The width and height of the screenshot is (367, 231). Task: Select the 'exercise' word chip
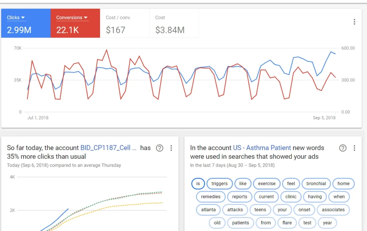pyautogui.click(x=267, y=183)
